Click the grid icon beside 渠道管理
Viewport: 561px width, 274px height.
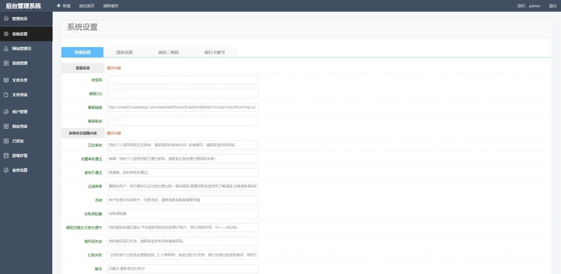tap(6, 63)
